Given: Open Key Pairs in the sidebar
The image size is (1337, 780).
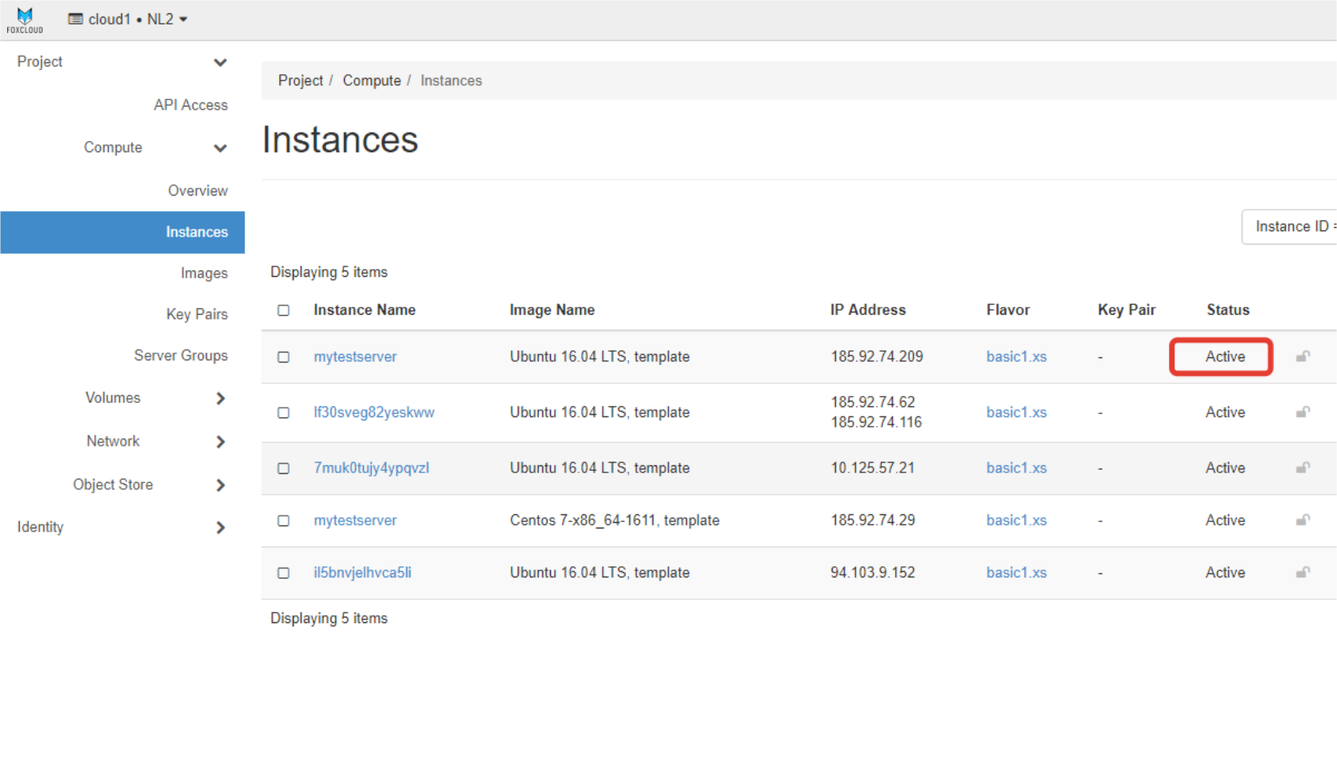Looking at the screenshot, I should (197, 314).
